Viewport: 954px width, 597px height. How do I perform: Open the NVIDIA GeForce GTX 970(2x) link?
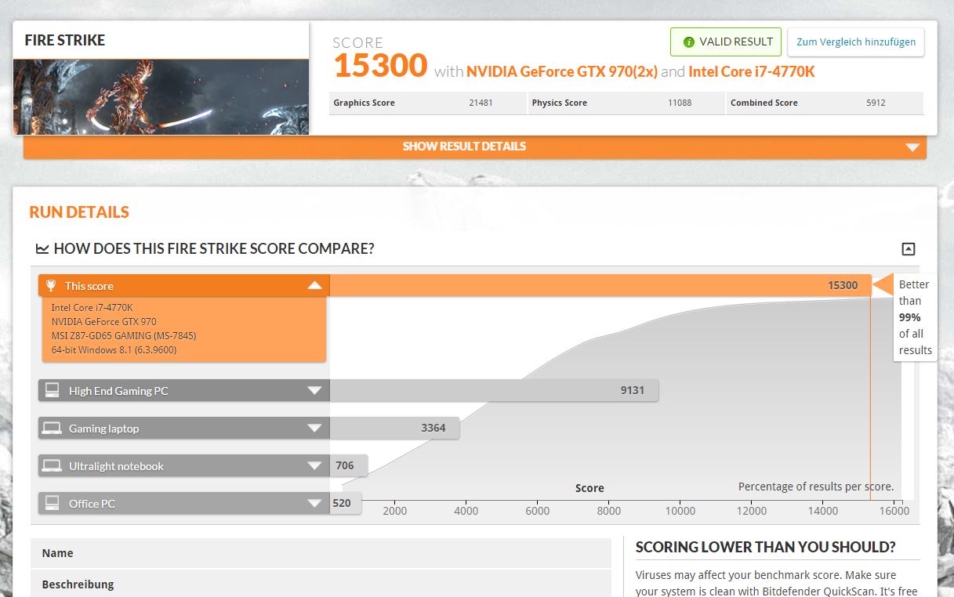point(562,72)
